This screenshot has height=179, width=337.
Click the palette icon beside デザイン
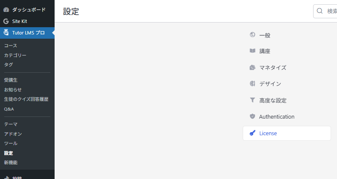tap(253, 84)
